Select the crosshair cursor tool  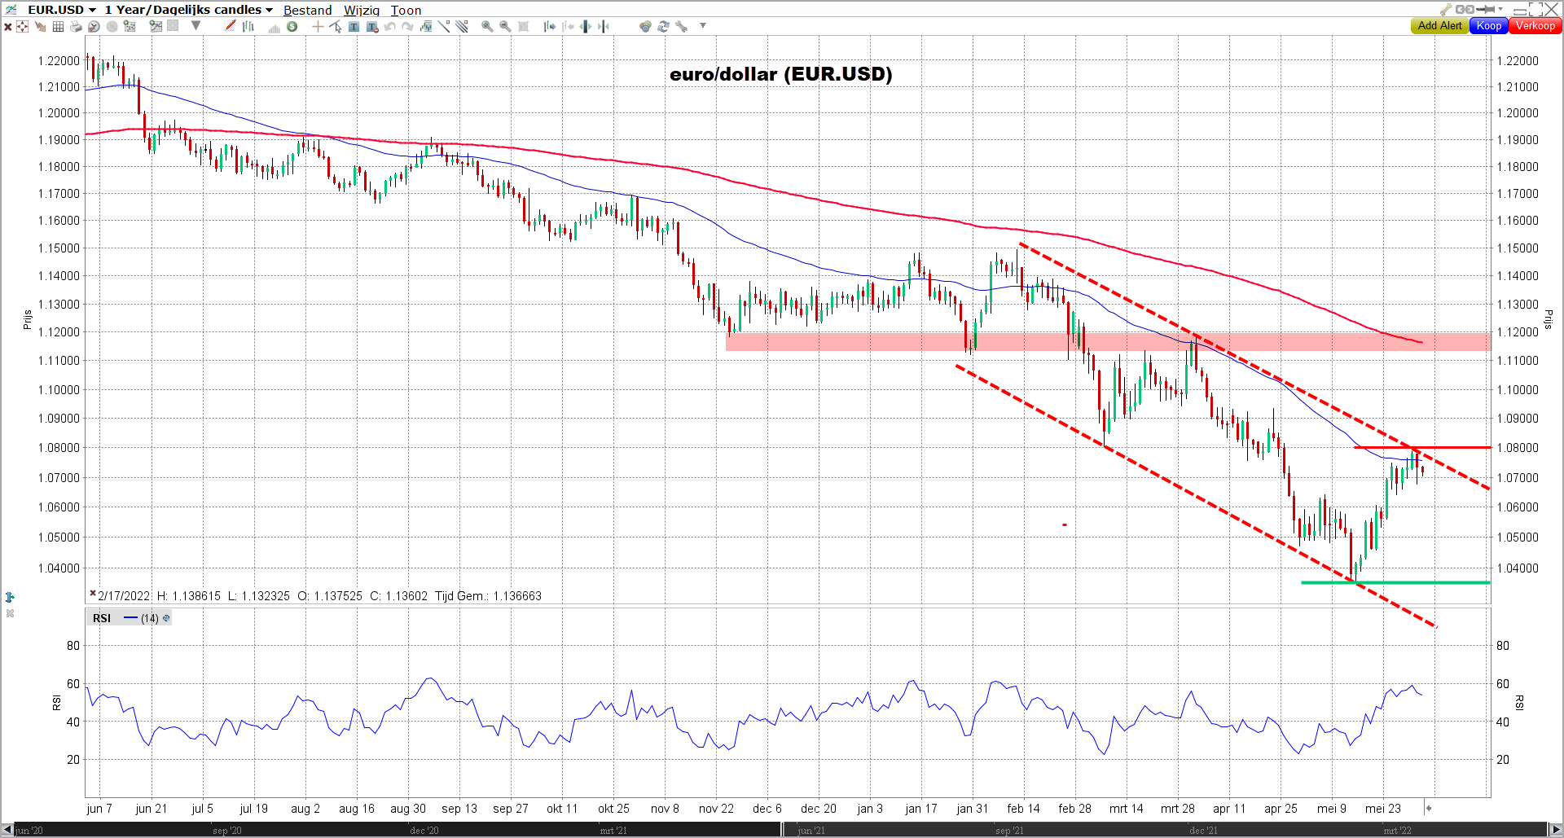coord(318,27)
